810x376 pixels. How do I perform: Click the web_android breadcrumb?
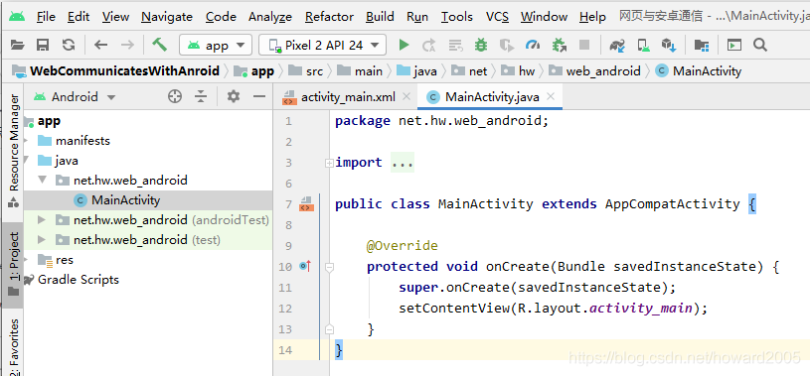tap(603, 71)
